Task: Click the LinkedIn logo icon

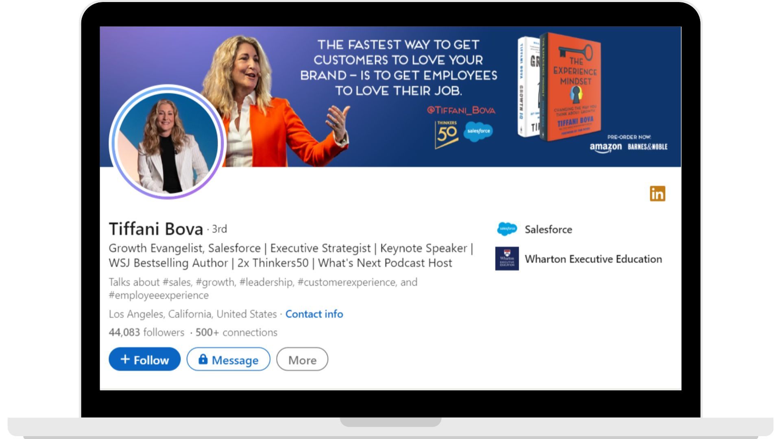Action: pyautogui.click(x=658, y=194)
